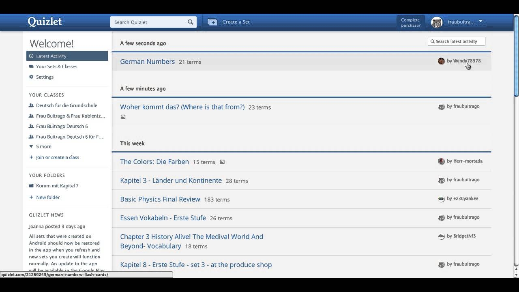Click the Herr-mortada user avatar
This screenshot has width=519, height=292.
click(441, 161)
